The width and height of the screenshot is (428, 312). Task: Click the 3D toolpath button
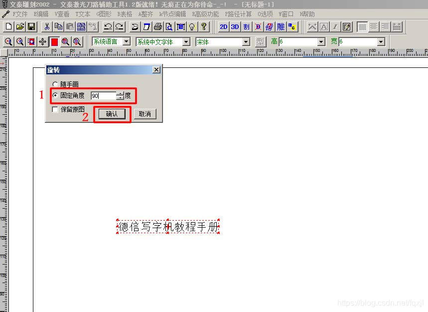click(235, 27)
